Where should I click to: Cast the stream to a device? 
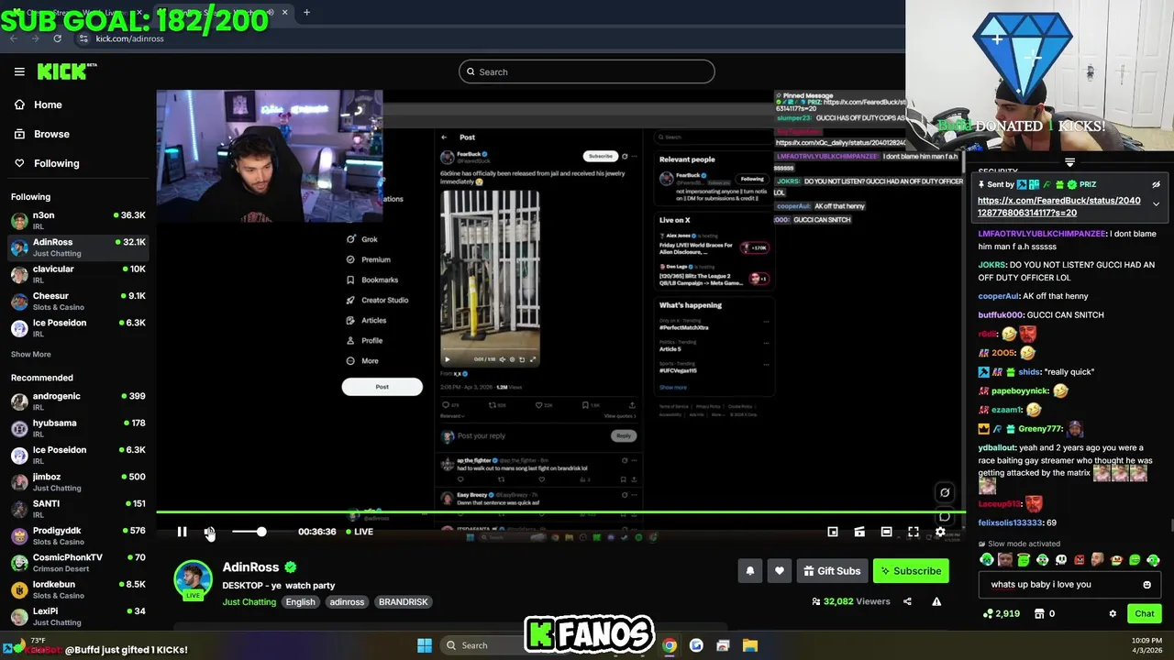click(859, 532)
